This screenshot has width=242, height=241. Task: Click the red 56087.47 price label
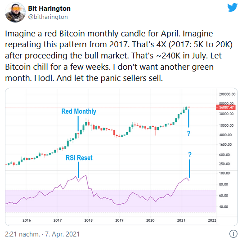tap(226, 107)
